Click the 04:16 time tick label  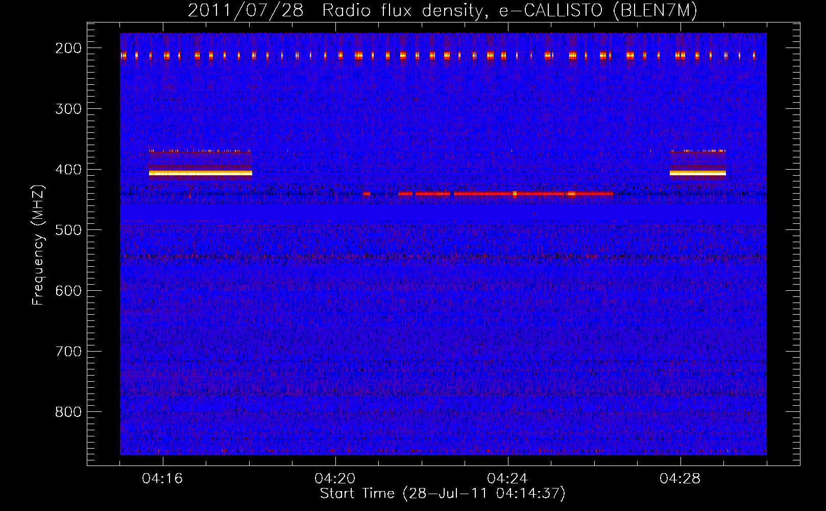pos(162,478)
